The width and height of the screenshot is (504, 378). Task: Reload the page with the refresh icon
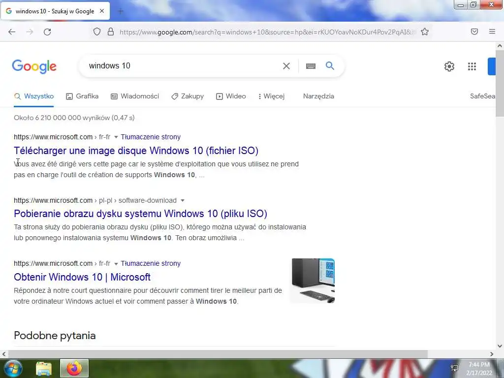pos(47,32)
